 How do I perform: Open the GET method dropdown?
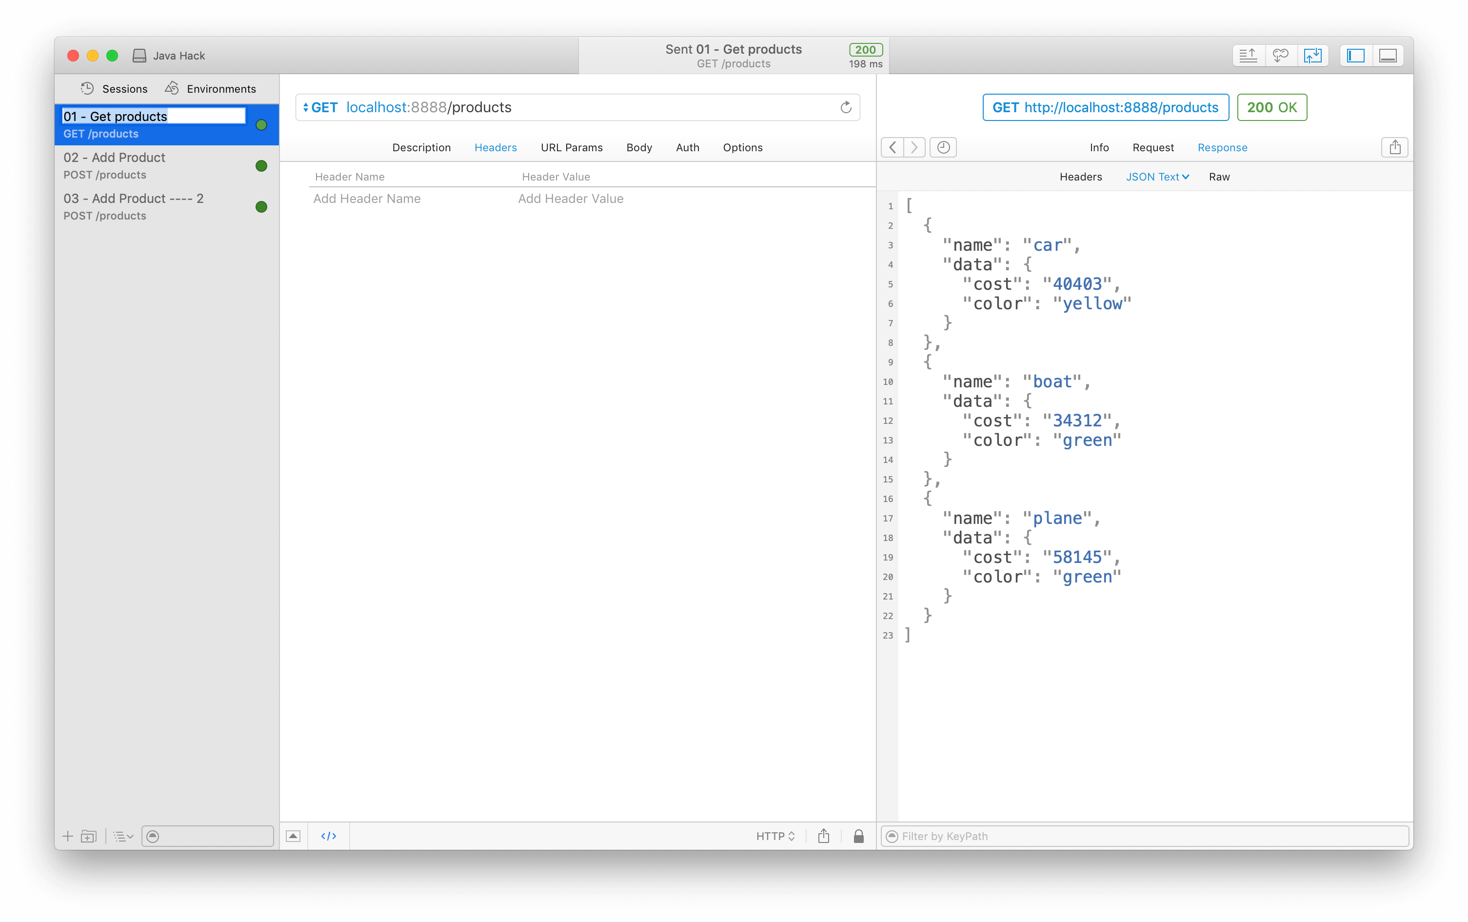320,107
